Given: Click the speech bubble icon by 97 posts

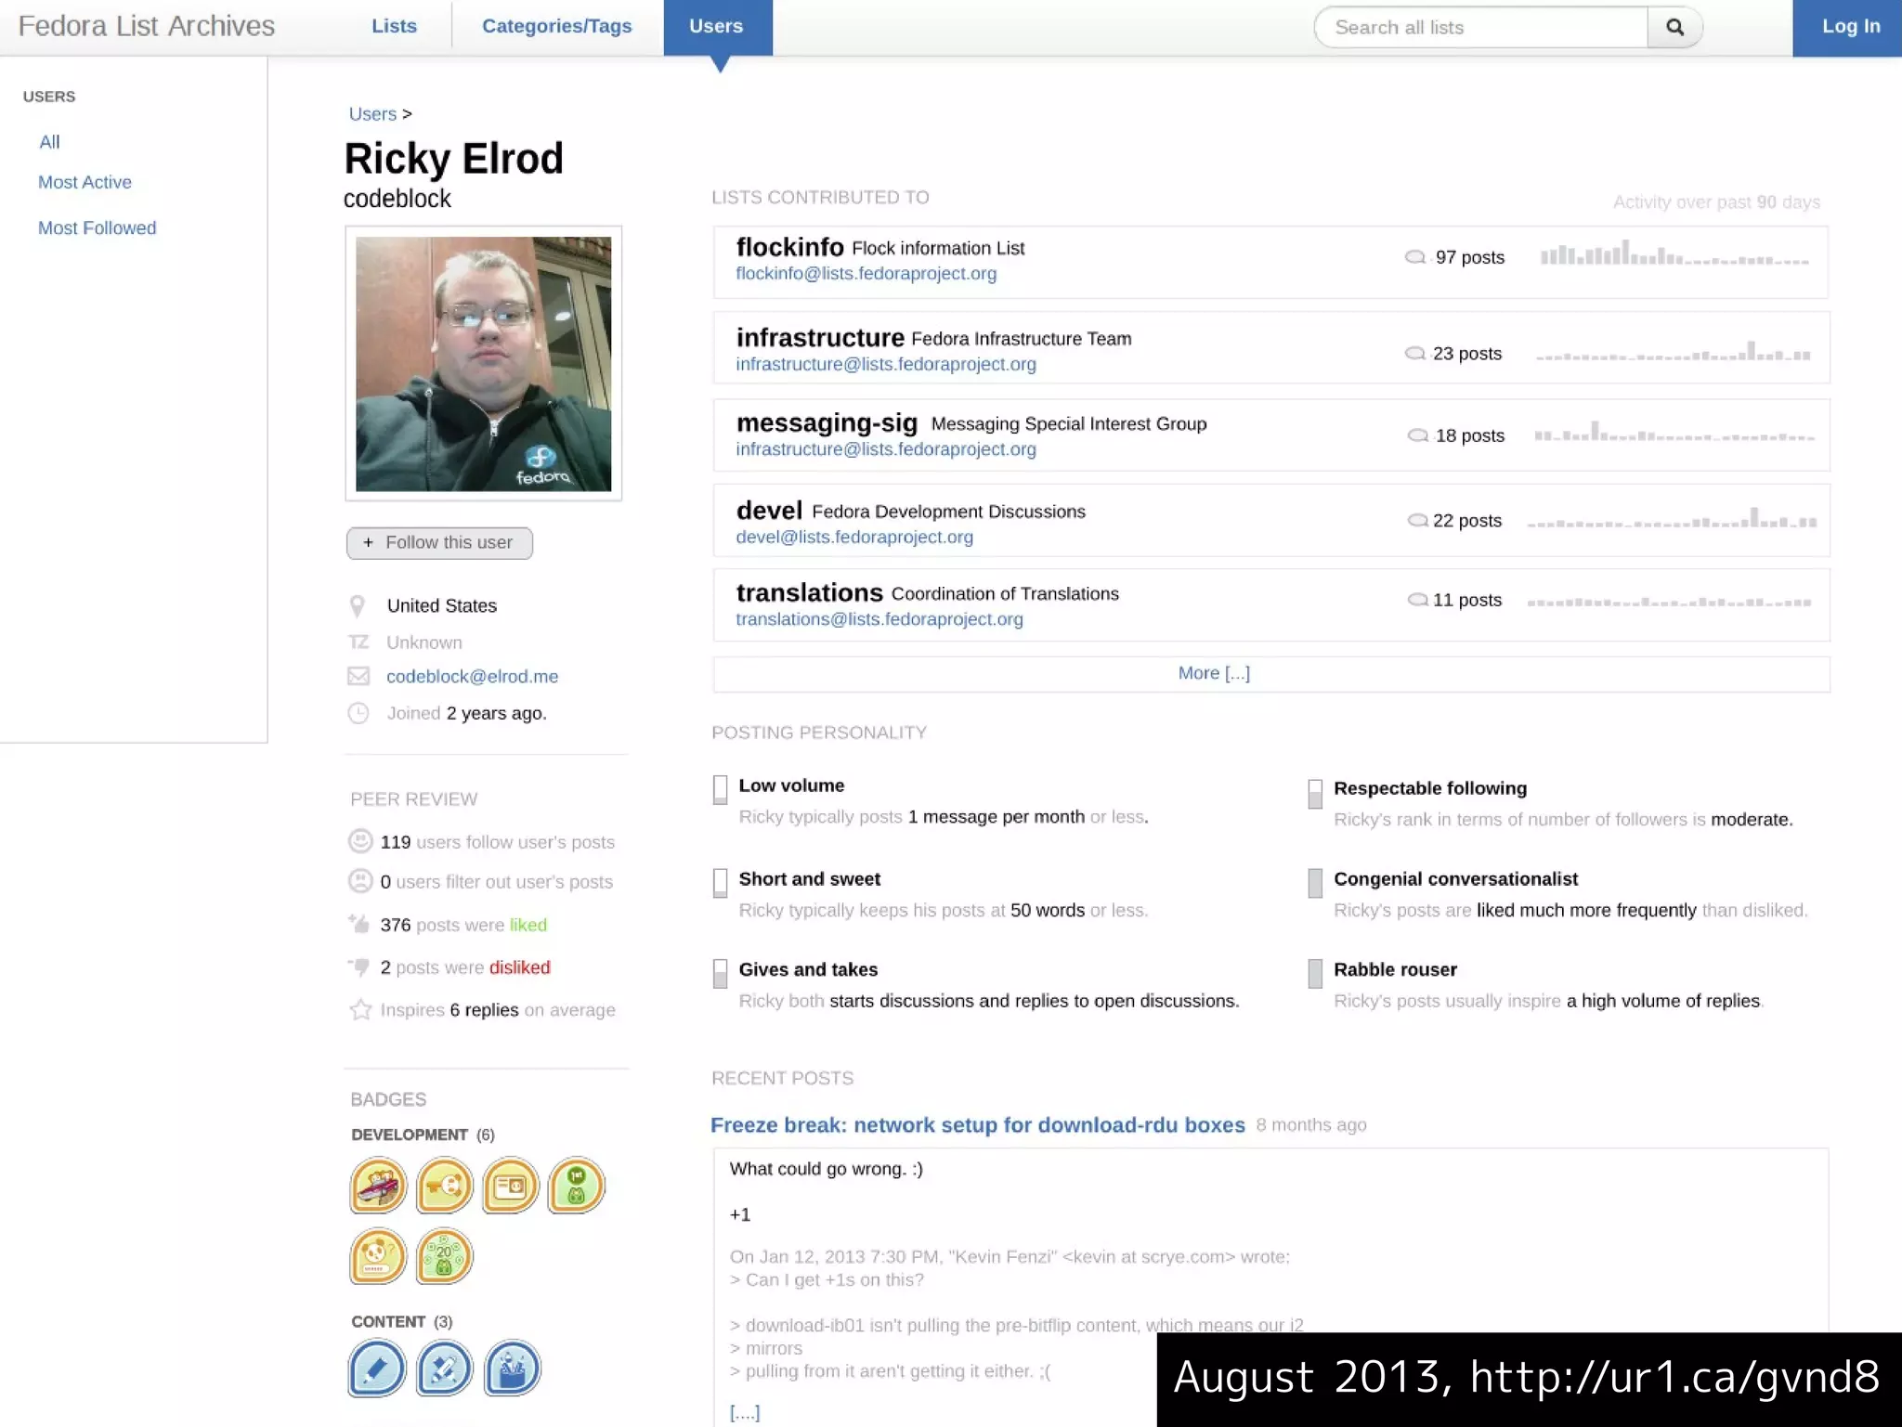Looking at the screenshot, I should click(x=1415, y=257).
